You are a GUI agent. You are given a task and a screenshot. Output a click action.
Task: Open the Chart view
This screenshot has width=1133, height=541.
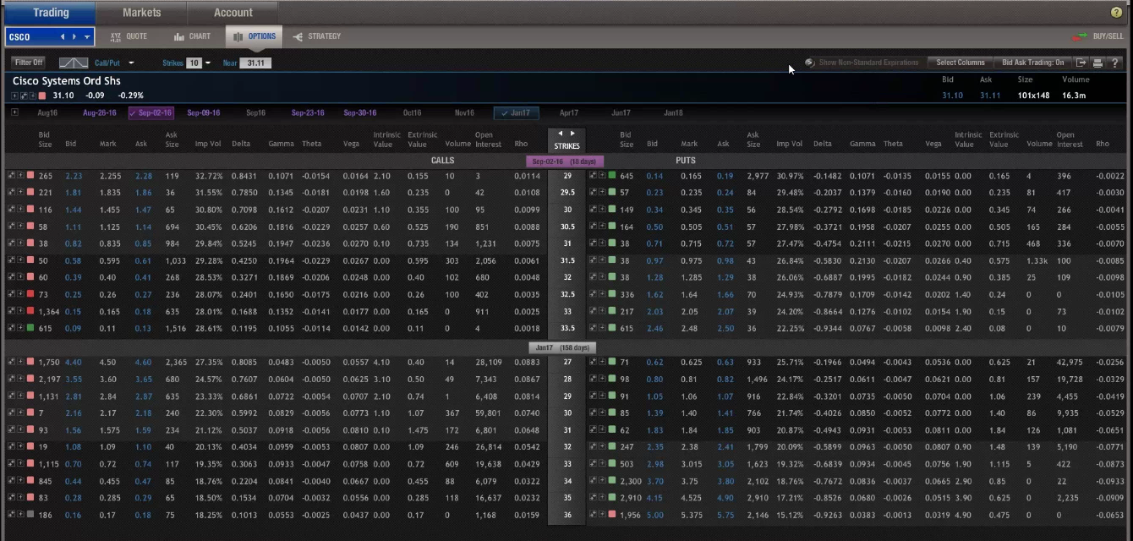point(193,36)
